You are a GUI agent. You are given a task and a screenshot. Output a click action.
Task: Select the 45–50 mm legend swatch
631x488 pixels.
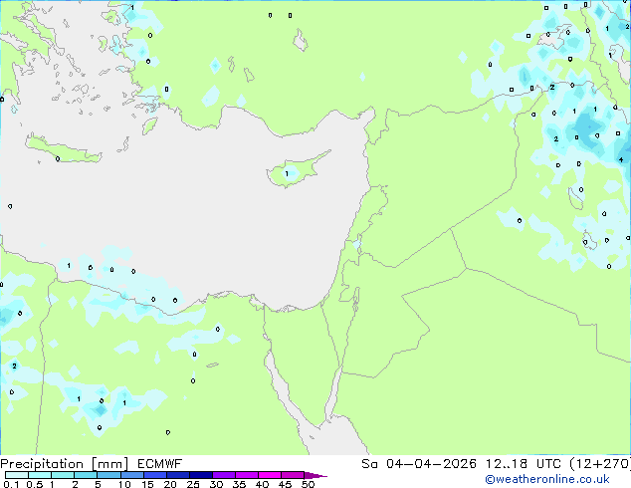pos(293,475)
